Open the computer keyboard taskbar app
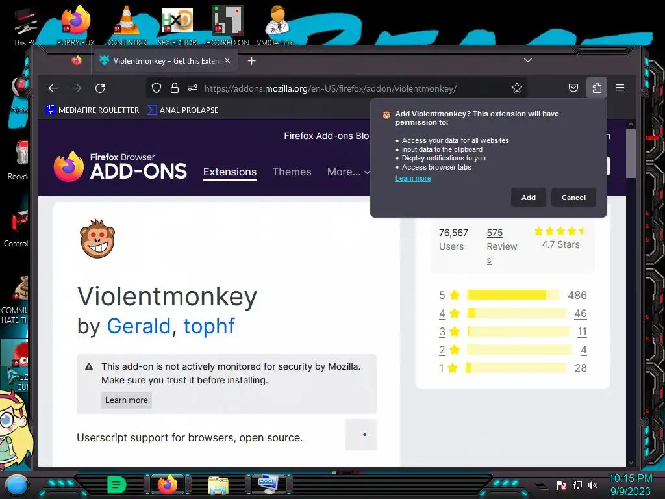Image resolution: width=665 pixels, height=499 pixels. point(269,485)
